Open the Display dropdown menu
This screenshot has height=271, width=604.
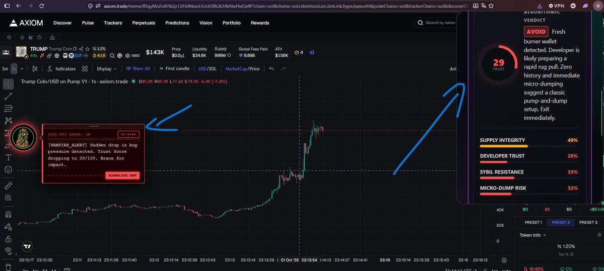106,69
